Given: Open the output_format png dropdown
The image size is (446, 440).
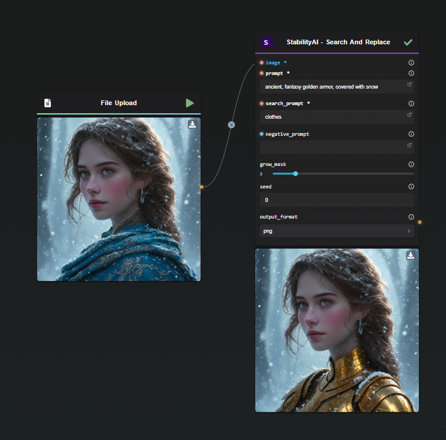Looking at the screenshot, I should [x=337, y=232].
